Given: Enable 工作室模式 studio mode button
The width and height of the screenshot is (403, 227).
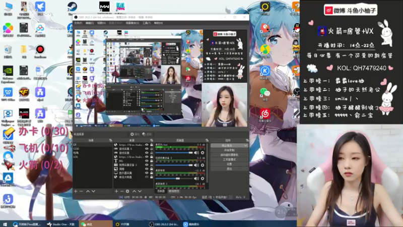Looking at the screenshot, I should coord(229,159).
